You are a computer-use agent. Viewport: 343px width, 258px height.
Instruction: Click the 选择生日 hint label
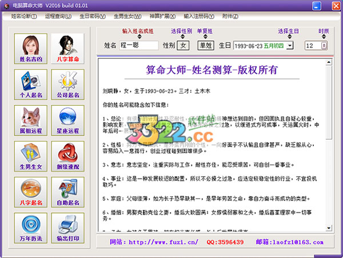(288, 31)
